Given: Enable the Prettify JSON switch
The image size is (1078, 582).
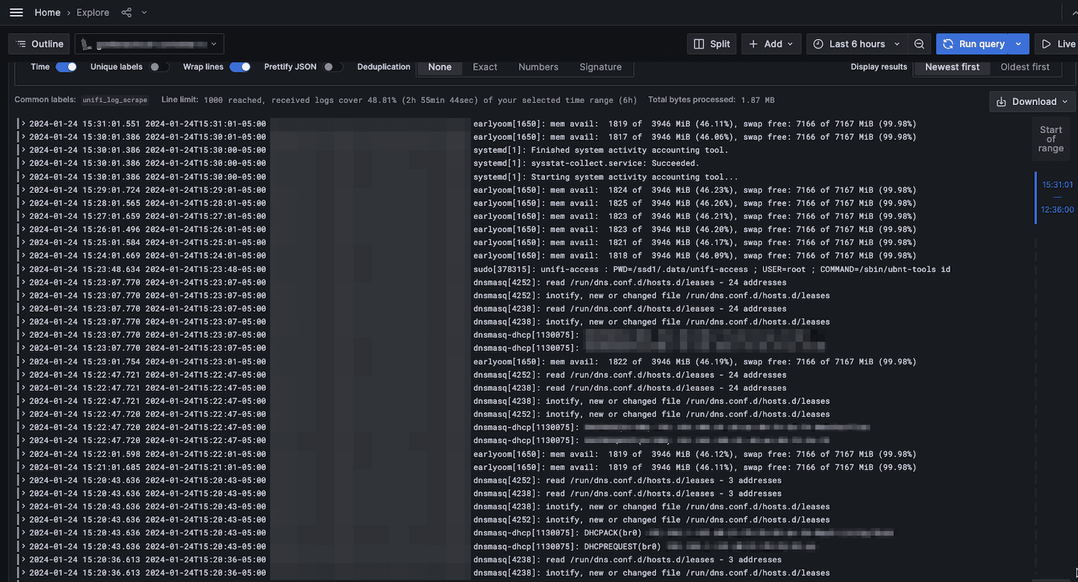Looking at the screenshot, I should pos(333,67).
